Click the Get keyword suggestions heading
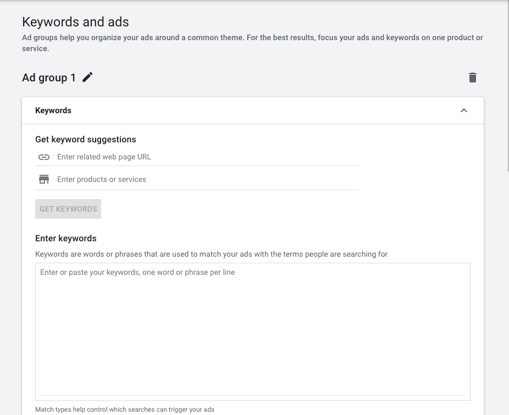Screen dimensions: 509x415 pos(86,140)
